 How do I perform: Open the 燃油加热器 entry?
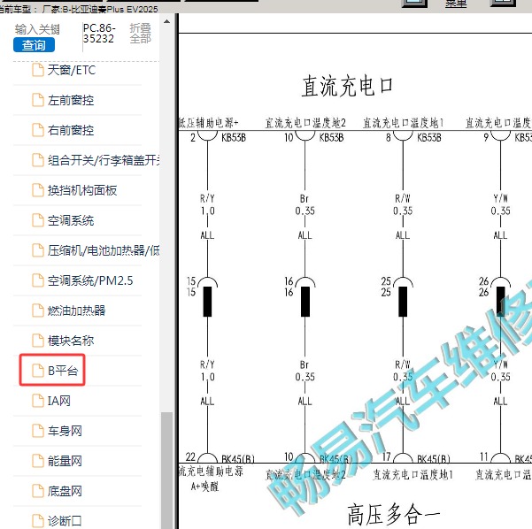[x=76, y=310]
